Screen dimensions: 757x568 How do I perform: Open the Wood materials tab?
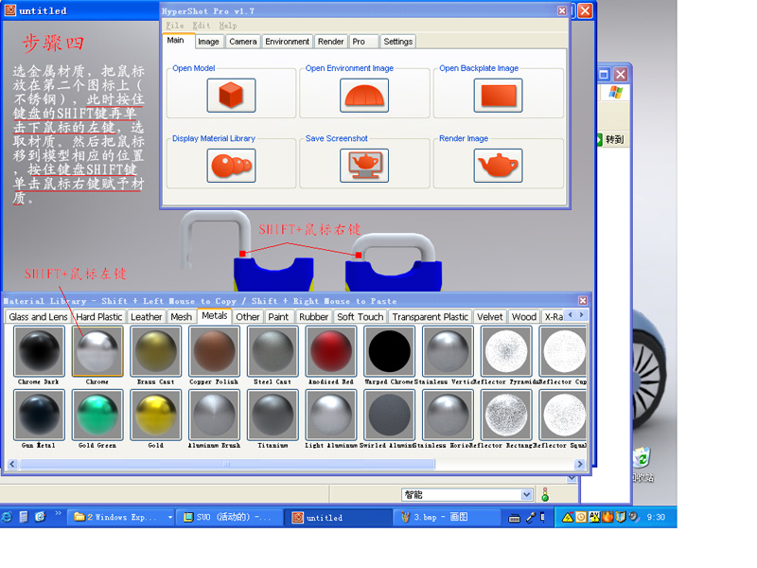coord(524,317)
